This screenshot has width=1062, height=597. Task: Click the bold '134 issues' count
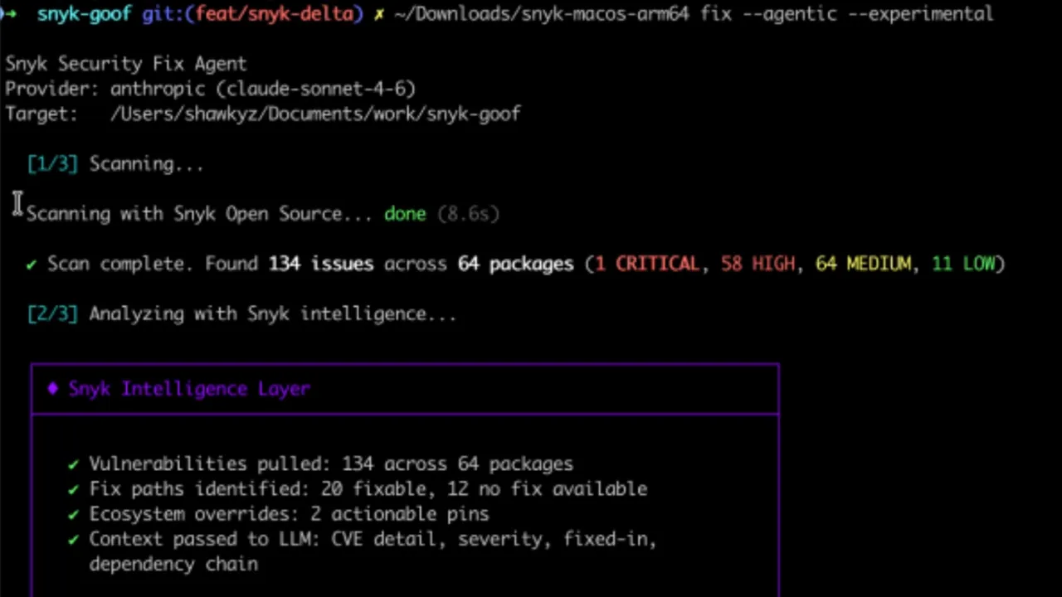click(320, 264)
